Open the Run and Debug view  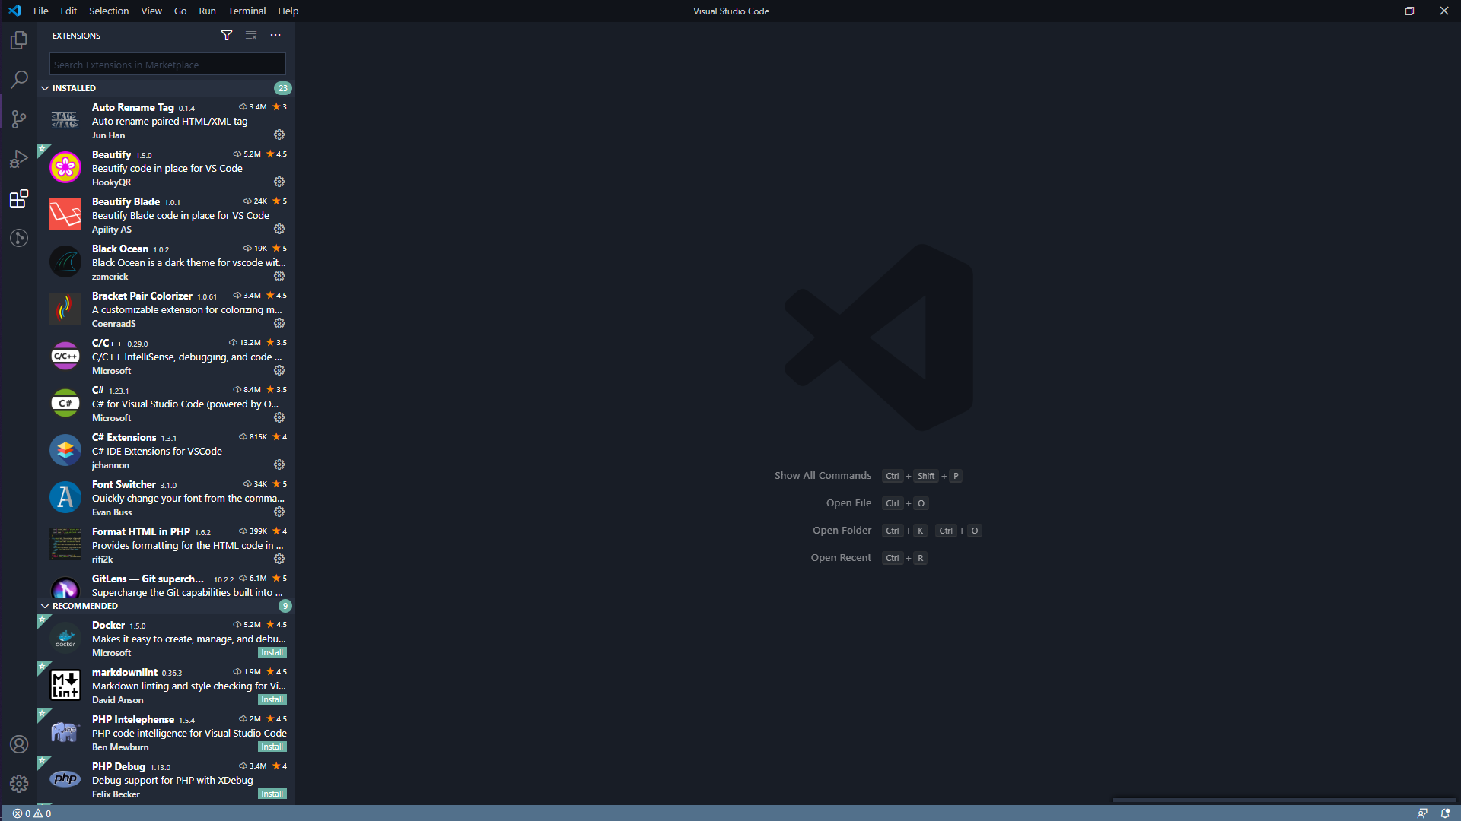(x=19, y=159)
